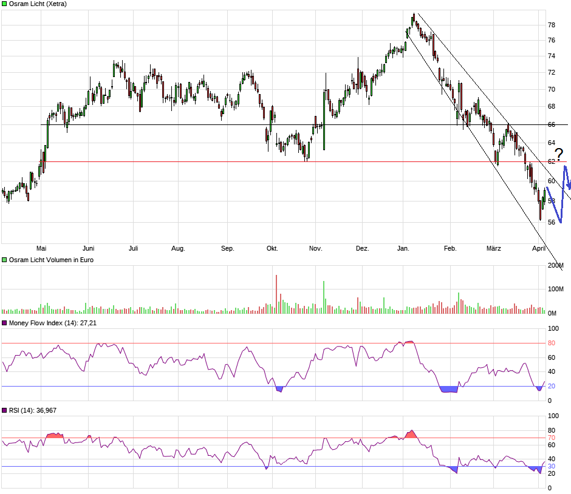Click the volume scale label 100M
This screenshot has width=571, height=494.
point(556,289)
